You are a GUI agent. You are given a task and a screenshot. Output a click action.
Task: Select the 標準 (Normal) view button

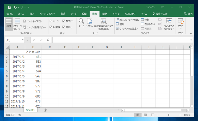click(9, 24)
